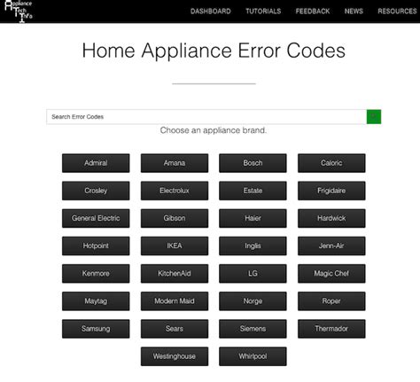The width and height of the screenshot is (420, 382).
Task: Select the Caloric brand button
Action: tap(331, 163)
